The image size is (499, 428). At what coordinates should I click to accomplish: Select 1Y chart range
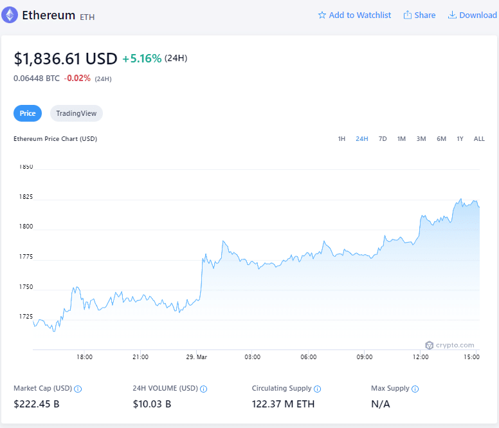click(460, 139)
